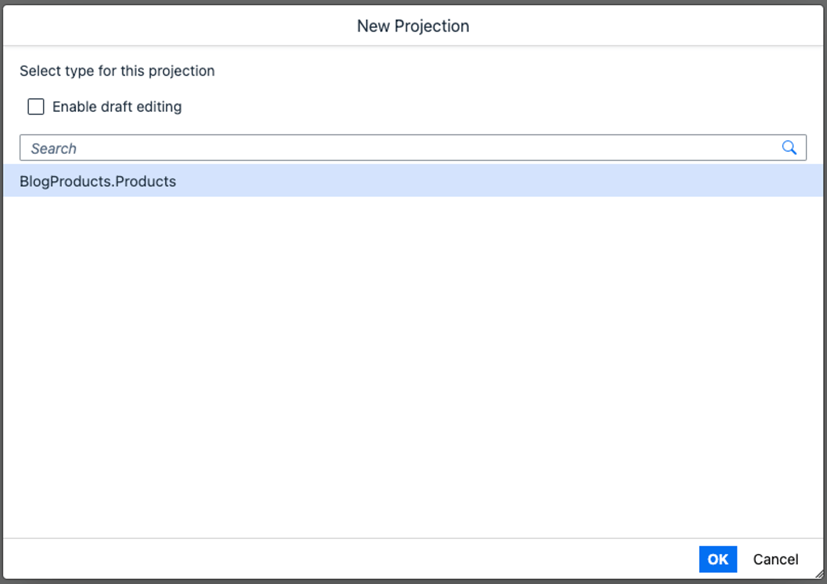Confirm with the OK button
This screenshot has height=584, width=827.
tap(718, 559)
